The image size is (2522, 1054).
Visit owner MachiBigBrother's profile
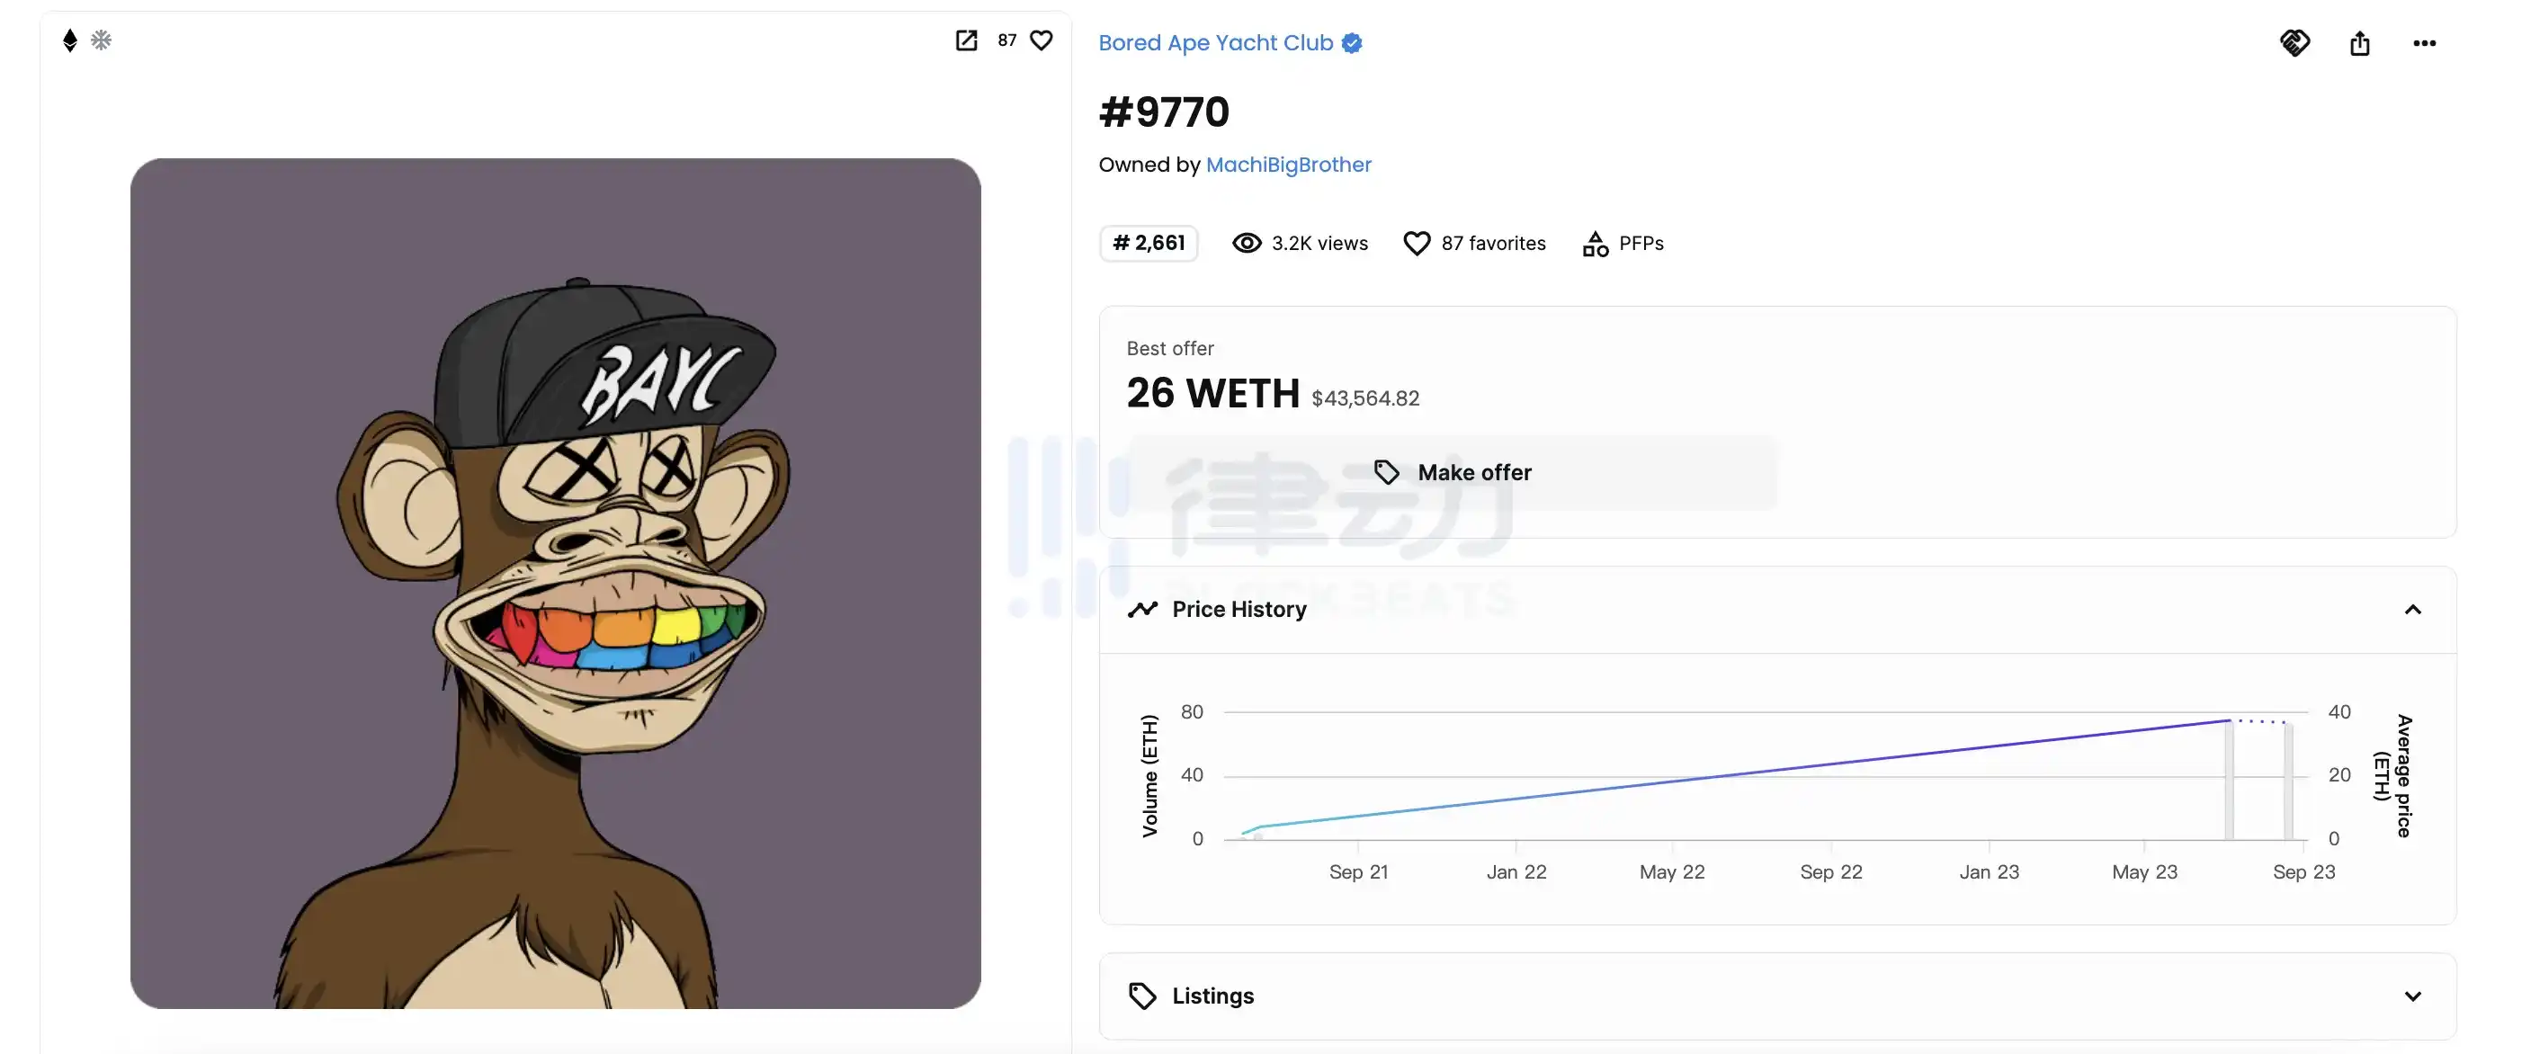(x=1288, y=165)
